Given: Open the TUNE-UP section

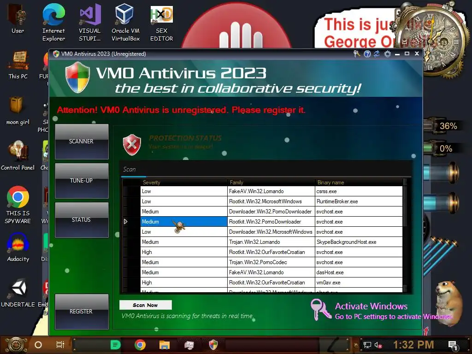Looking at the screenshot, I should pos(82,181).
